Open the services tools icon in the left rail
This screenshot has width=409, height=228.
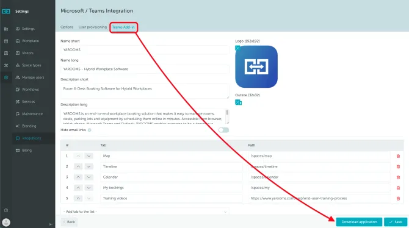click(6, 65)
